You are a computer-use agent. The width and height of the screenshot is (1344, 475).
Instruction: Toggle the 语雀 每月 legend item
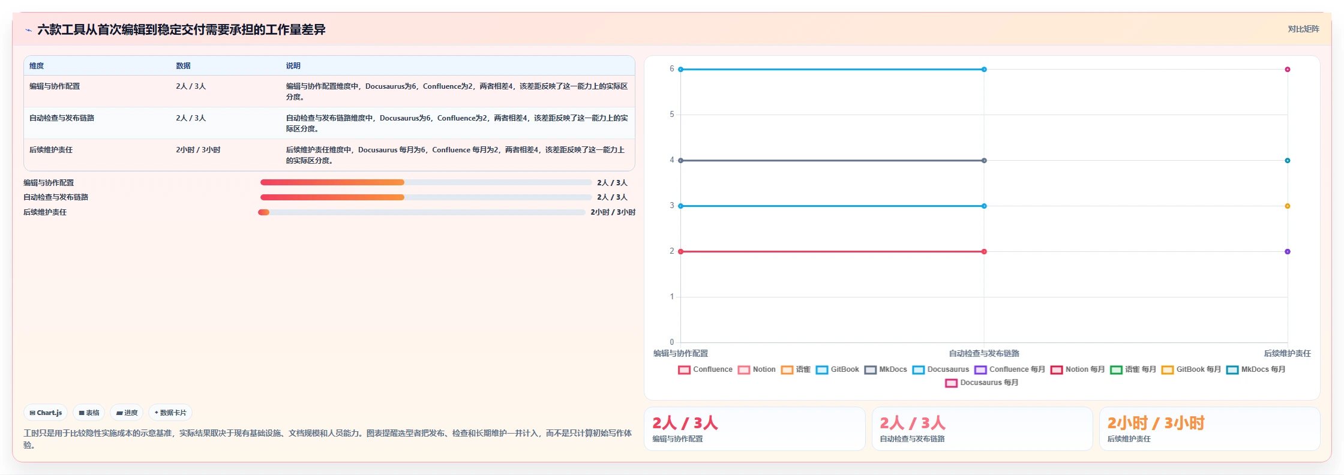coord(1133,369)
